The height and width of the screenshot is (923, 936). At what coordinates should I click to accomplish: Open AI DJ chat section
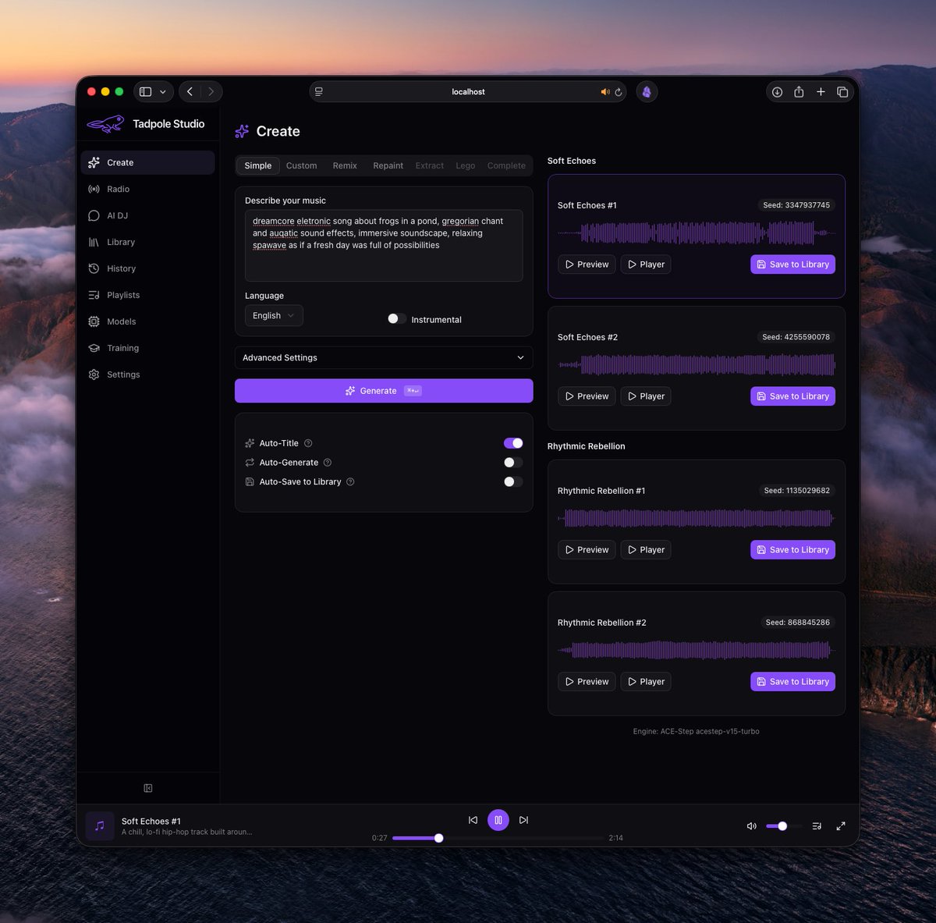[x=147, y=215]
